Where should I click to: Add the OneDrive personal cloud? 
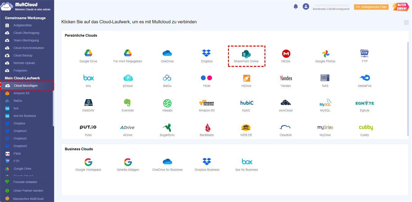[167, 56]
